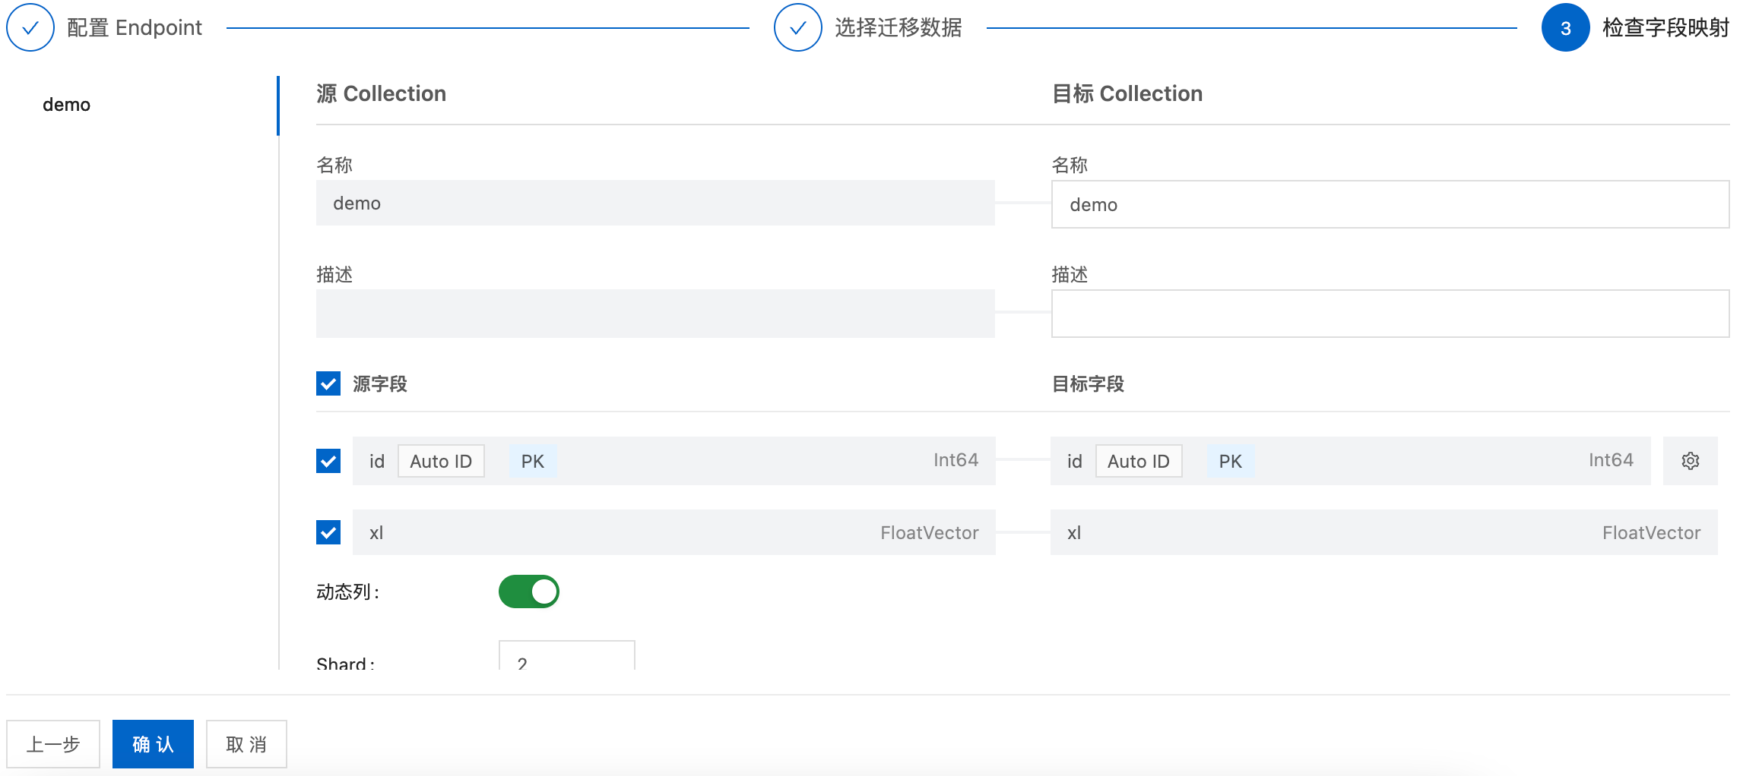Focus the Shard number input
Viewport: 1759px width, 776px height.
pos(566,659)
